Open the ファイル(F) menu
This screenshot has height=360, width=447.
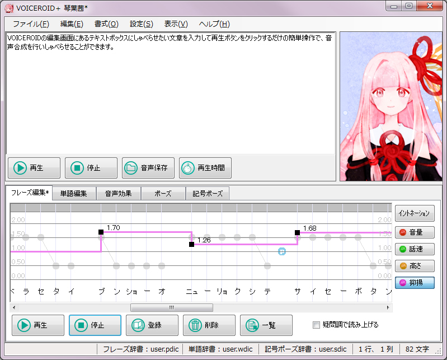(x=31, y=24)
